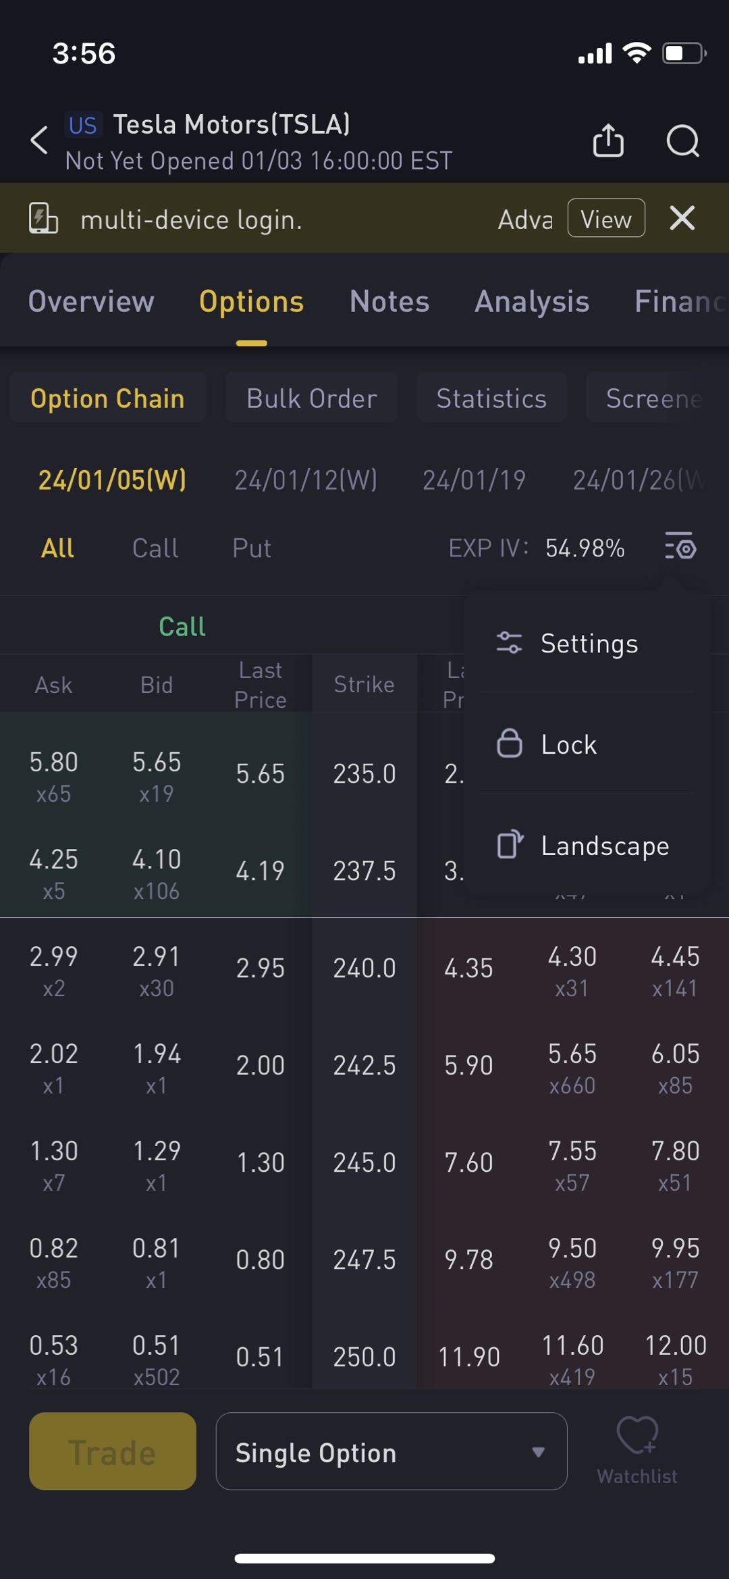Choose the 24/01/19 expiration date

point(474,480)
